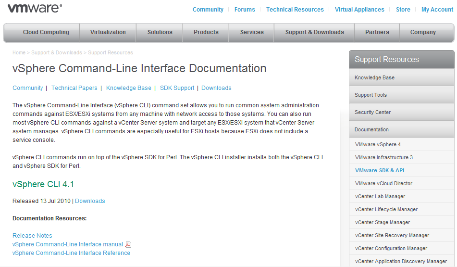Image resolution: width=457 pixels, height=267 pixels.
Task: Open vSphere Command-Line Interface Reference link
Action: pyautogui.click(x=71, y=253)
